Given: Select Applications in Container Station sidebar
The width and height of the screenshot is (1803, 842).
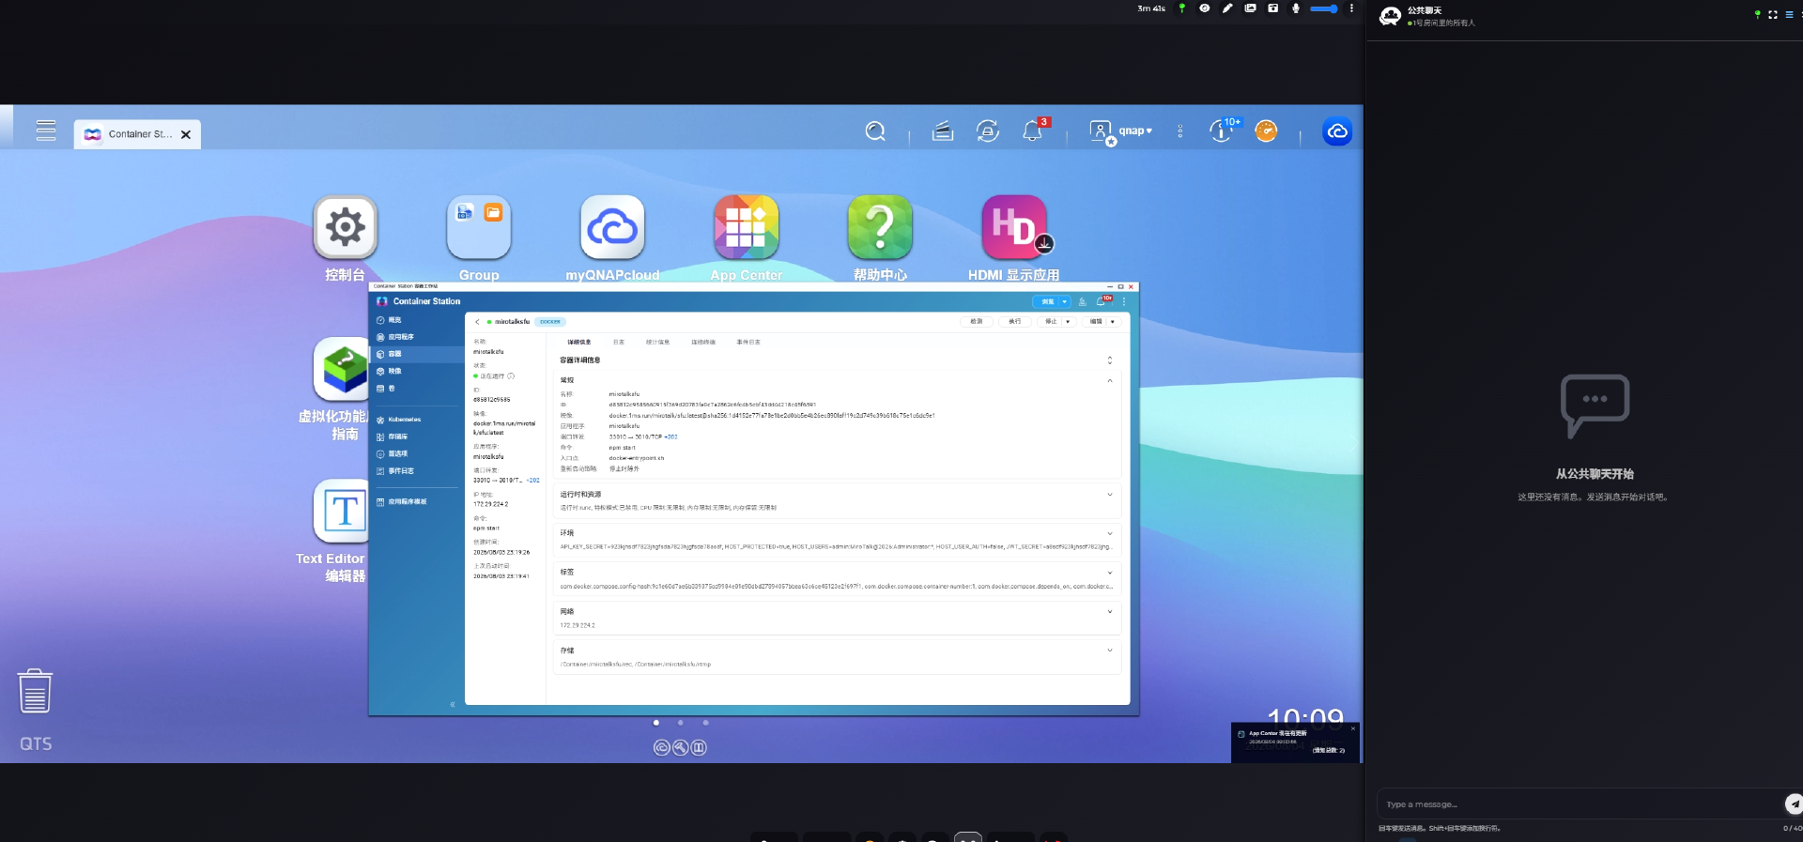Looking at the screenshot, I should pos(418,337).
